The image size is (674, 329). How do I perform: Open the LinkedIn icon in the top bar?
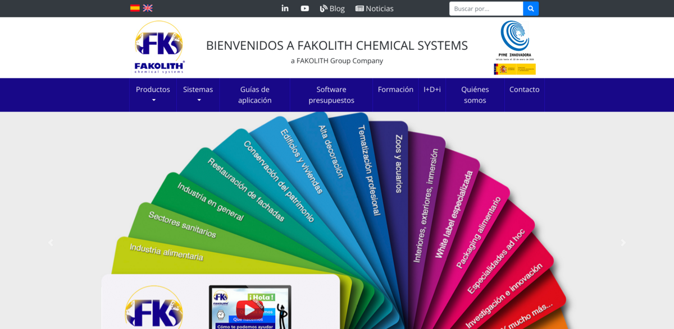click(x=285, y=8)
